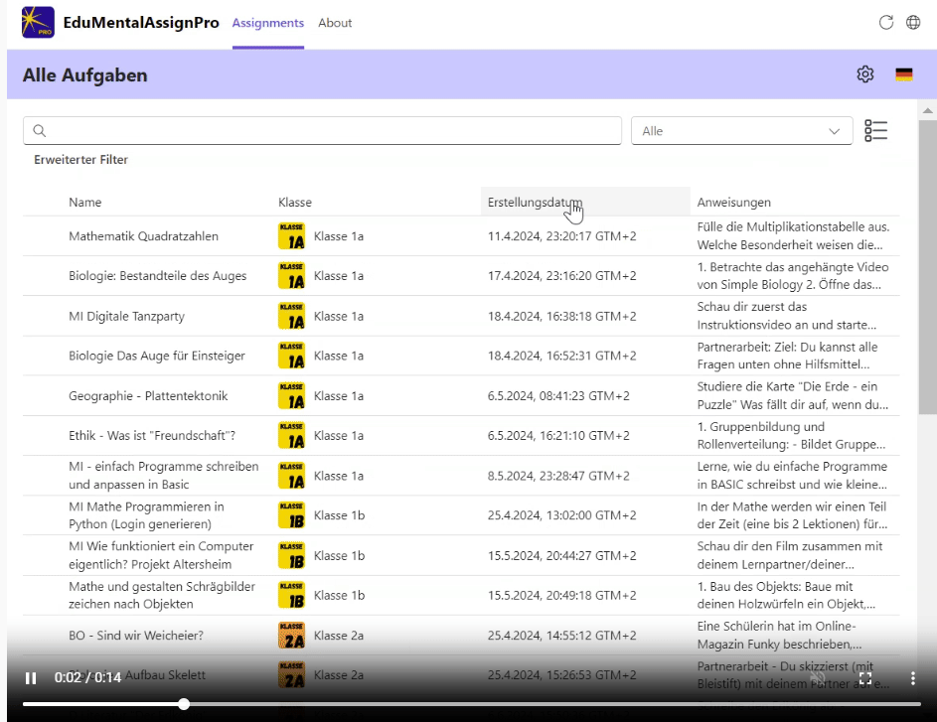This screenshot has width=937, height=722.
Task: Click the German flag language icon
Action: click(x=904, y=74)
